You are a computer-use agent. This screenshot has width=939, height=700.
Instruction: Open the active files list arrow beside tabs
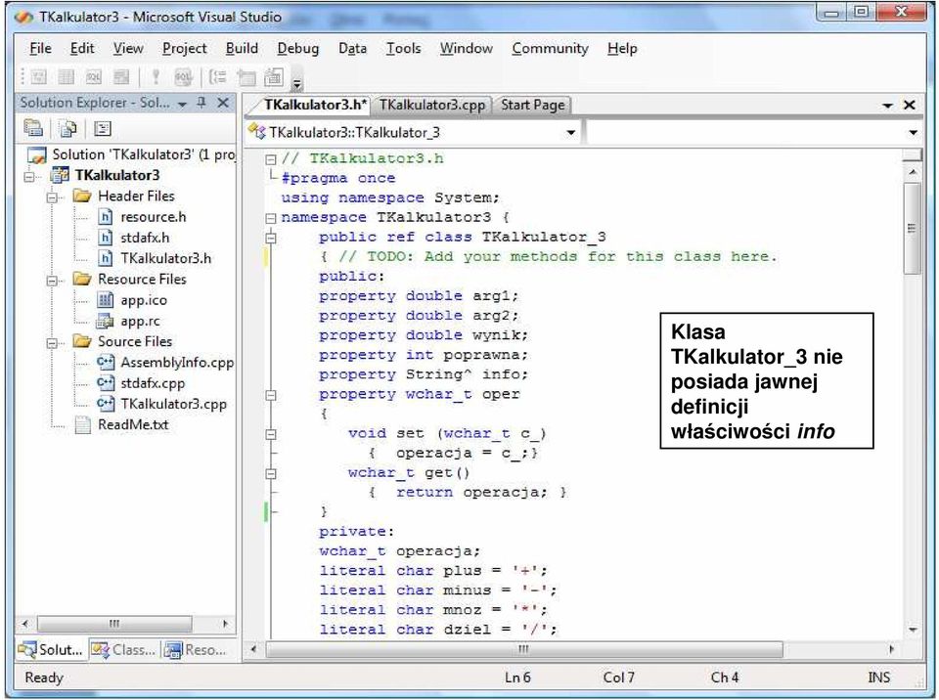tap(888, 106)
